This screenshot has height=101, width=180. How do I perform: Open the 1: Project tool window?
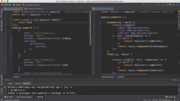pyautogui.click(x=1, y=13)
